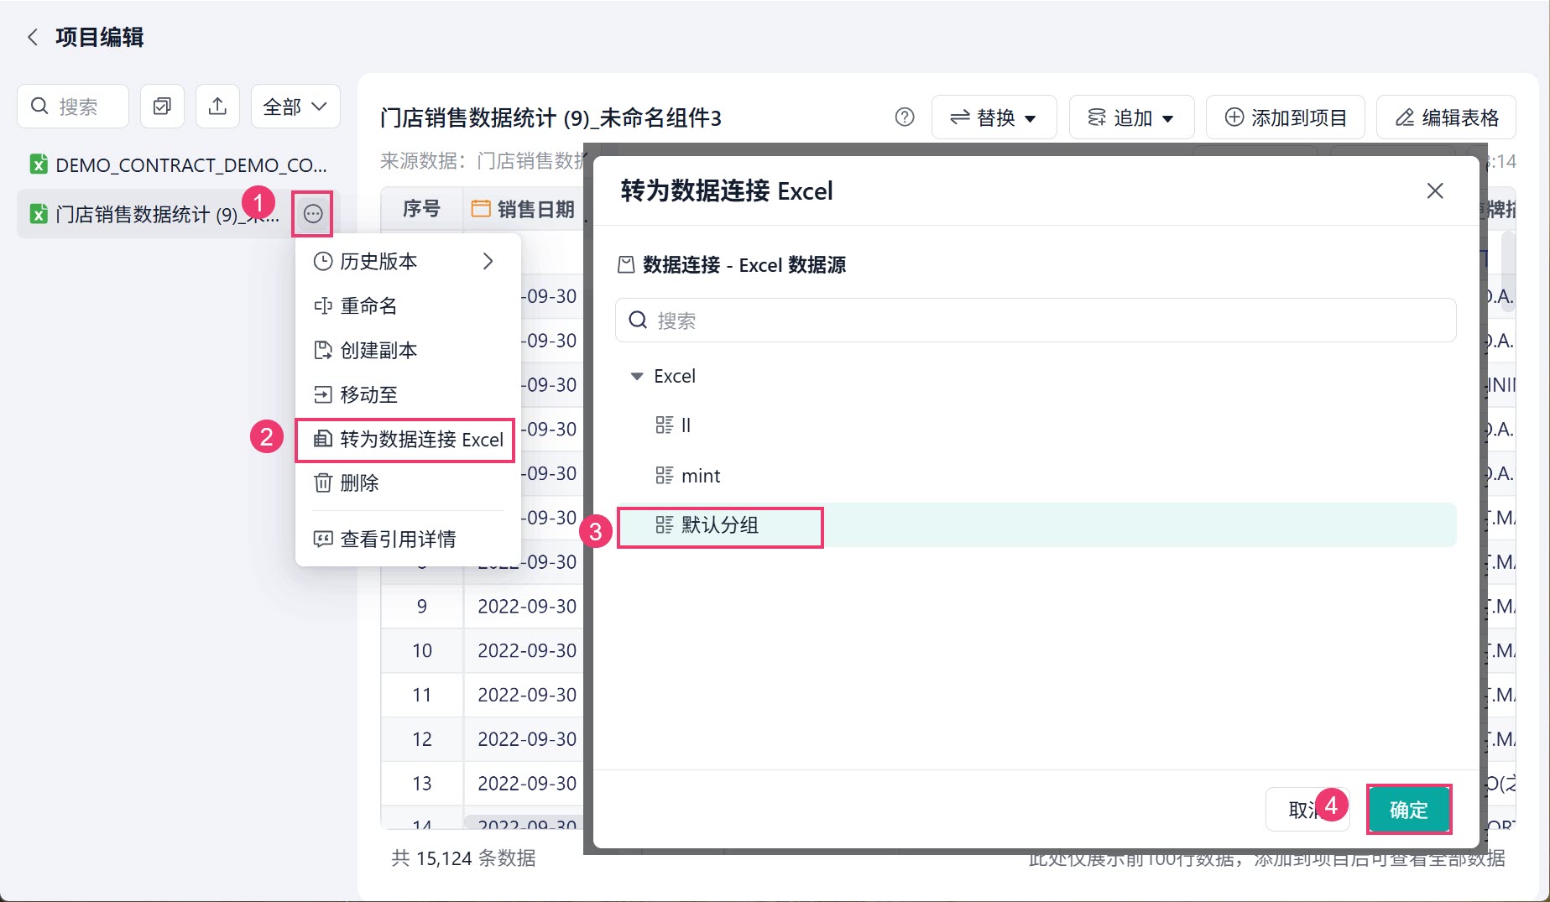Image resolution: width=1550 pixels, height=902 pixels.
Task: Select the 门店销售数据统计 (9) file in sidebar
Action: (x=155, y=214)
